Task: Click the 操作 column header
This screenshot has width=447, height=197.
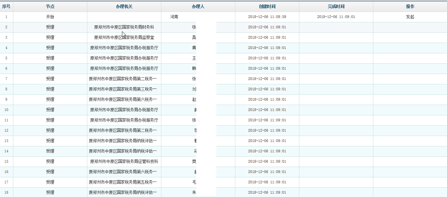Action: (410, 6)
